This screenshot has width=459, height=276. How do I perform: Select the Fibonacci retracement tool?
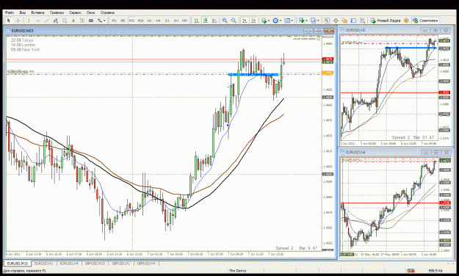click(65, 21)
